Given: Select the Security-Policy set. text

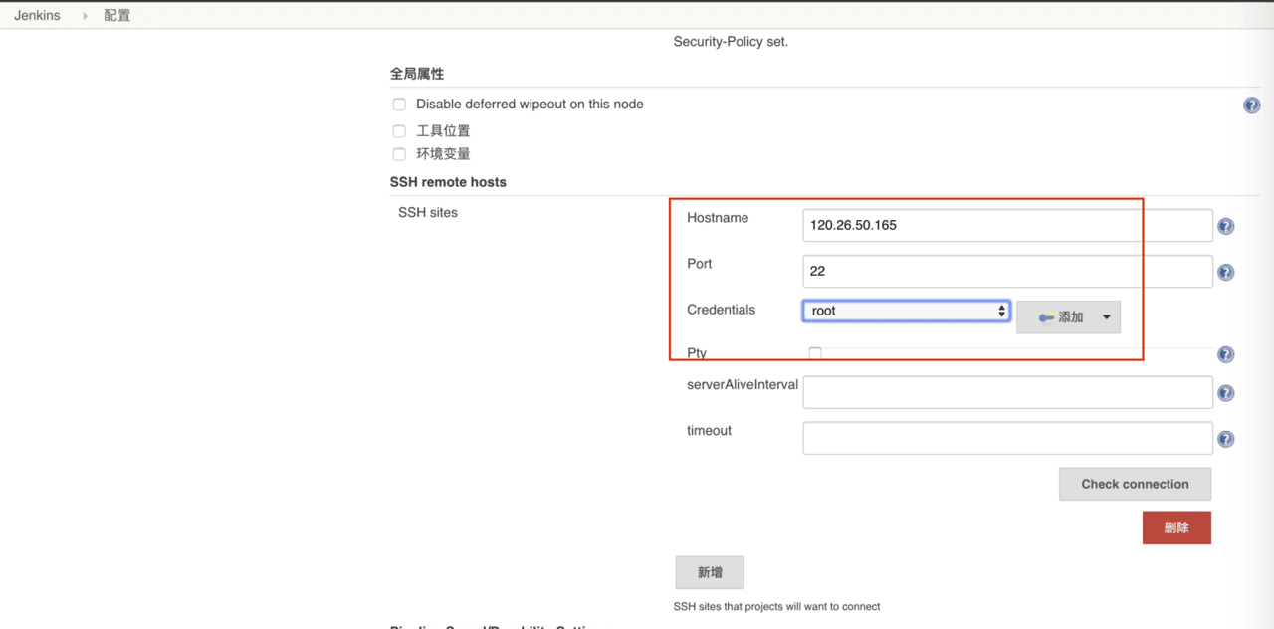Looking at the screenshot, I should (x=731, y=42).
